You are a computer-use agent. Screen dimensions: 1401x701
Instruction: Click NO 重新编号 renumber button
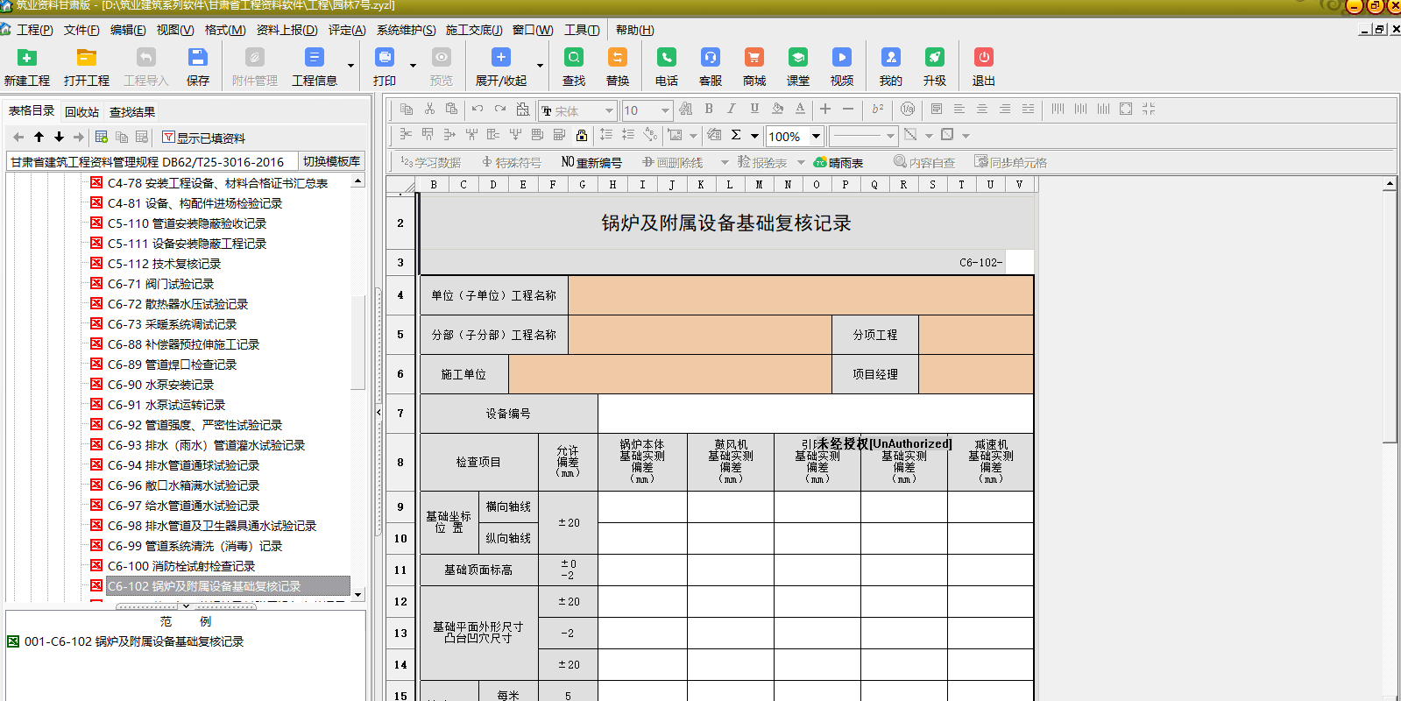click(591, 162)
